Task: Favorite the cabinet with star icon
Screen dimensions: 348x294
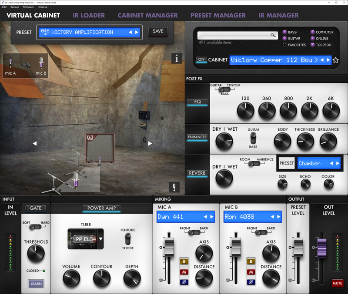Action: [x=335, y=60]
